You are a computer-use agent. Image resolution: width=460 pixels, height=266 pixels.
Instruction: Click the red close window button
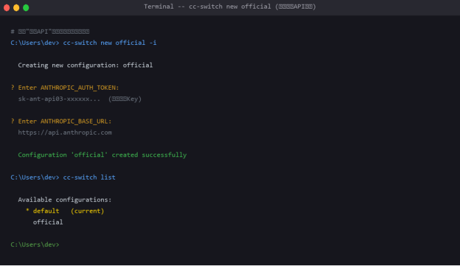(7, 7)
